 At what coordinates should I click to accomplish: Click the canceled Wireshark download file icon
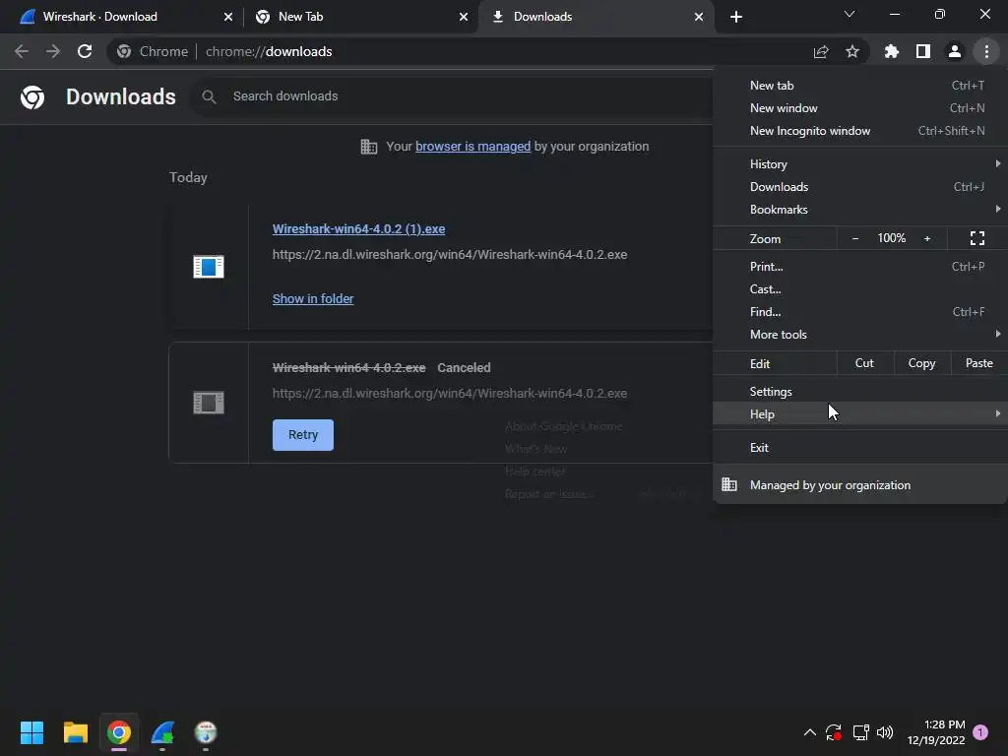(209, 403)
